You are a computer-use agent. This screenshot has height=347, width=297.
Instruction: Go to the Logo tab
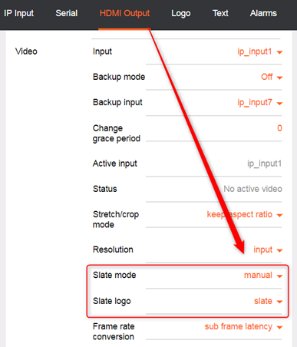[x=181, y=13]
